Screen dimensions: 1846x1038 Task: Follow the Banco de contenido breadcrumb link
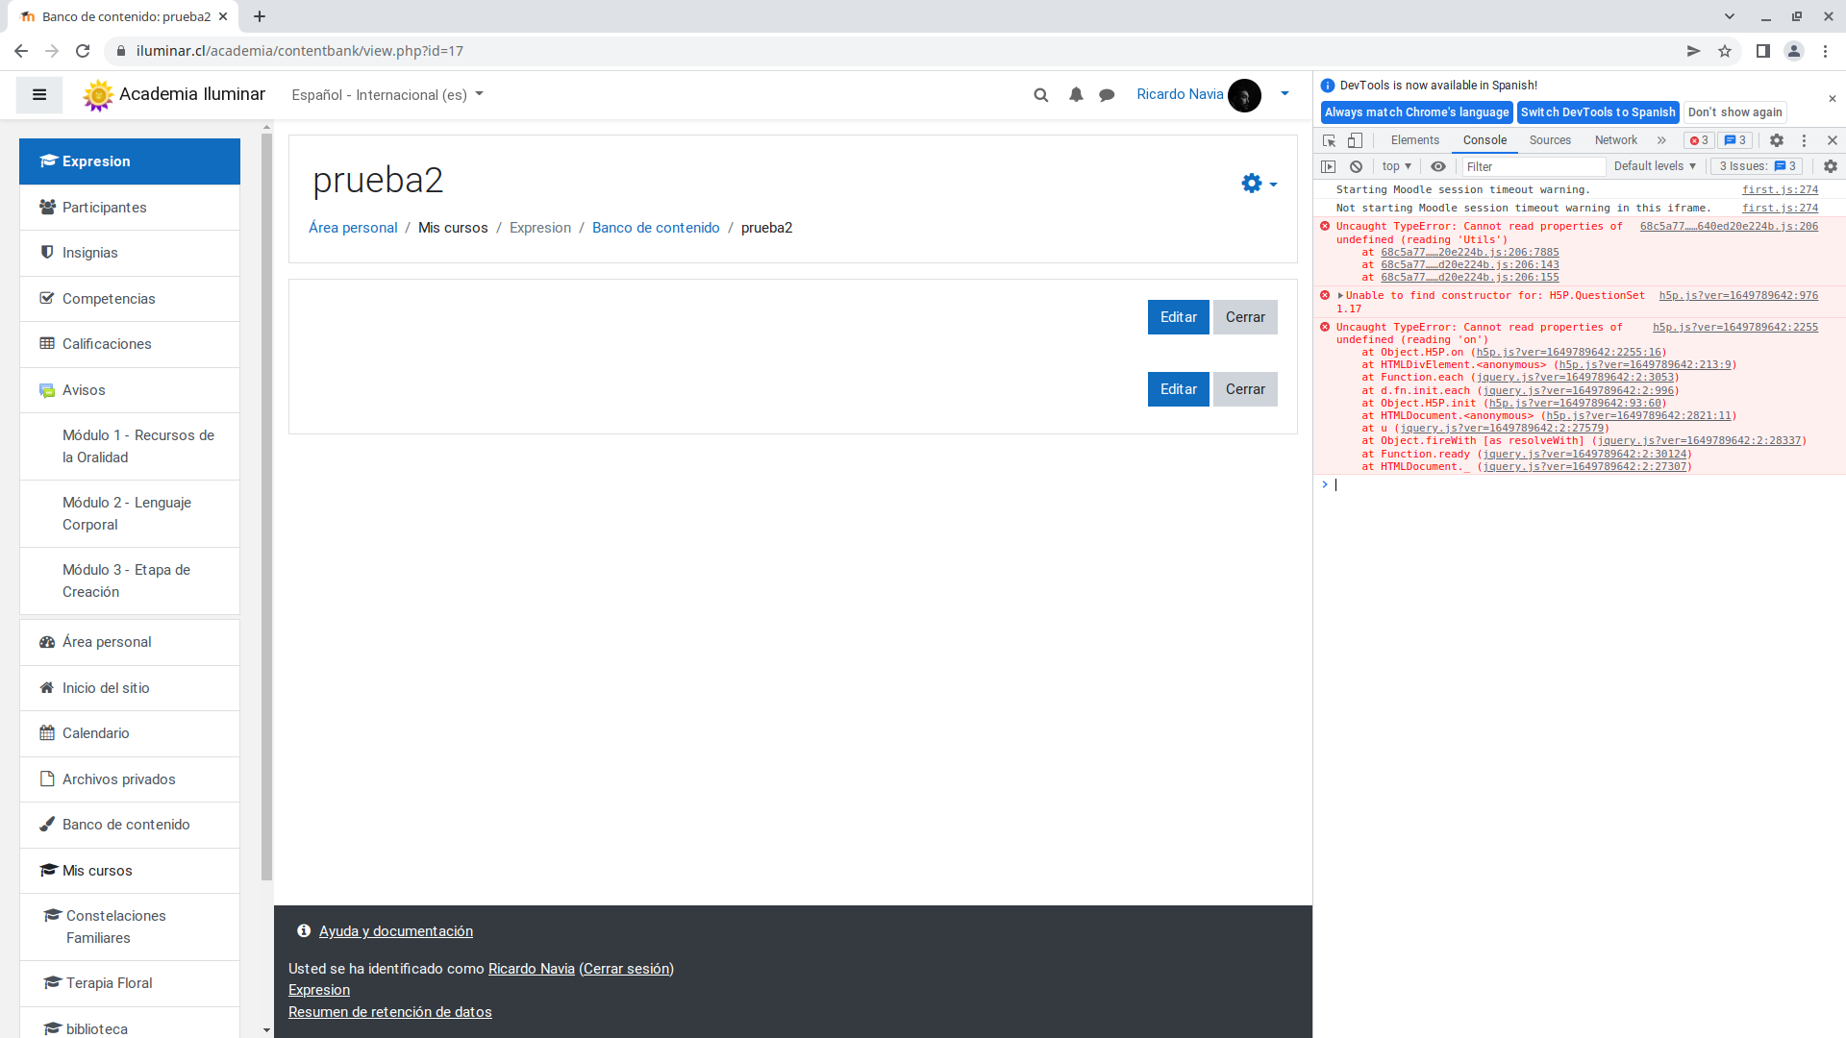pyautogui.click(x=656, y=228)
